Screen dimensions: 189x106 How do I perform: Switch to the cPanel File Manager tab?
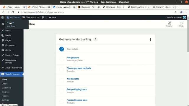pos(39,7)
